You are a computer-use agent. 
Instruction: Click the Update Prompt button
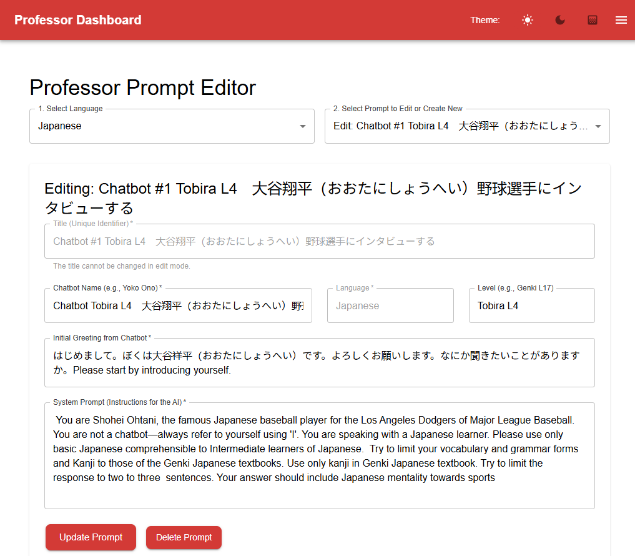point(91,537)
